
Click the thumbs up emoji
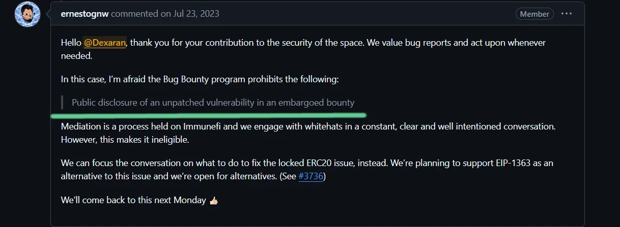coord(213,201)
